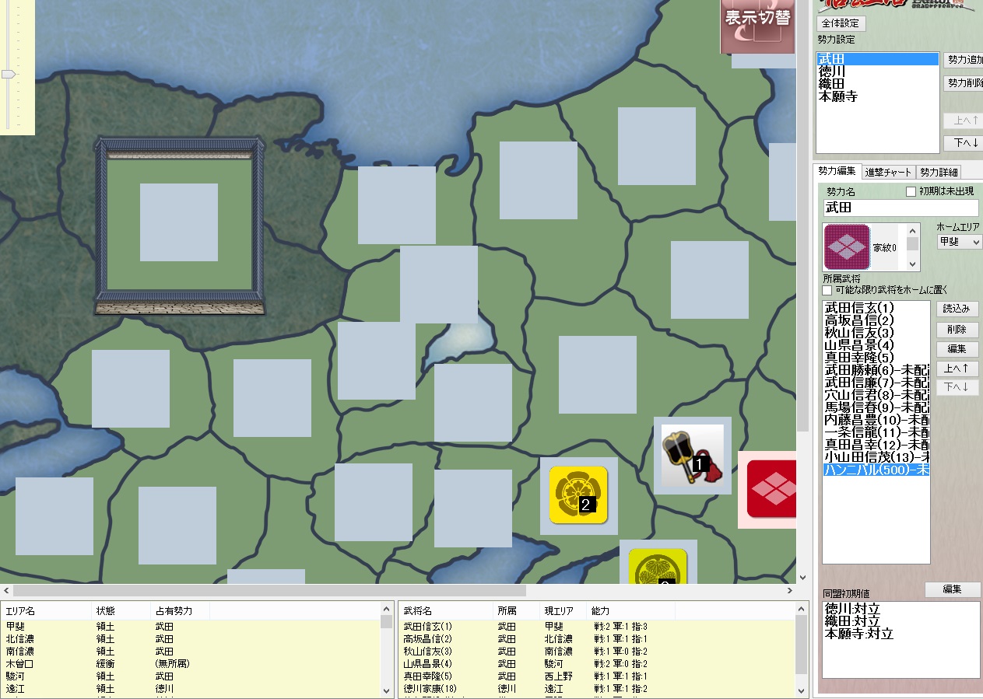Click the 武将名 column header
This screenshot has width=983, height=699.
(x=447, y=611)
